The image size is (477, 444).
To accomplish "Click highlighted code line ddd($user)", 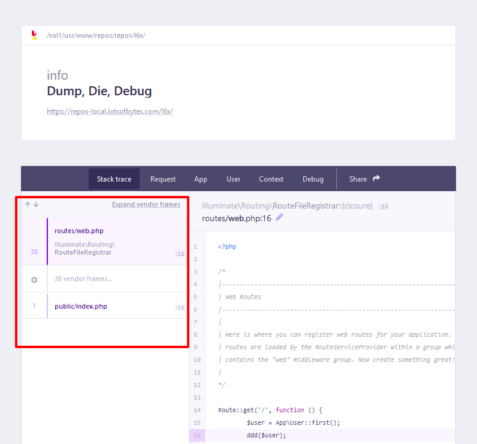I will pos(267,435).
